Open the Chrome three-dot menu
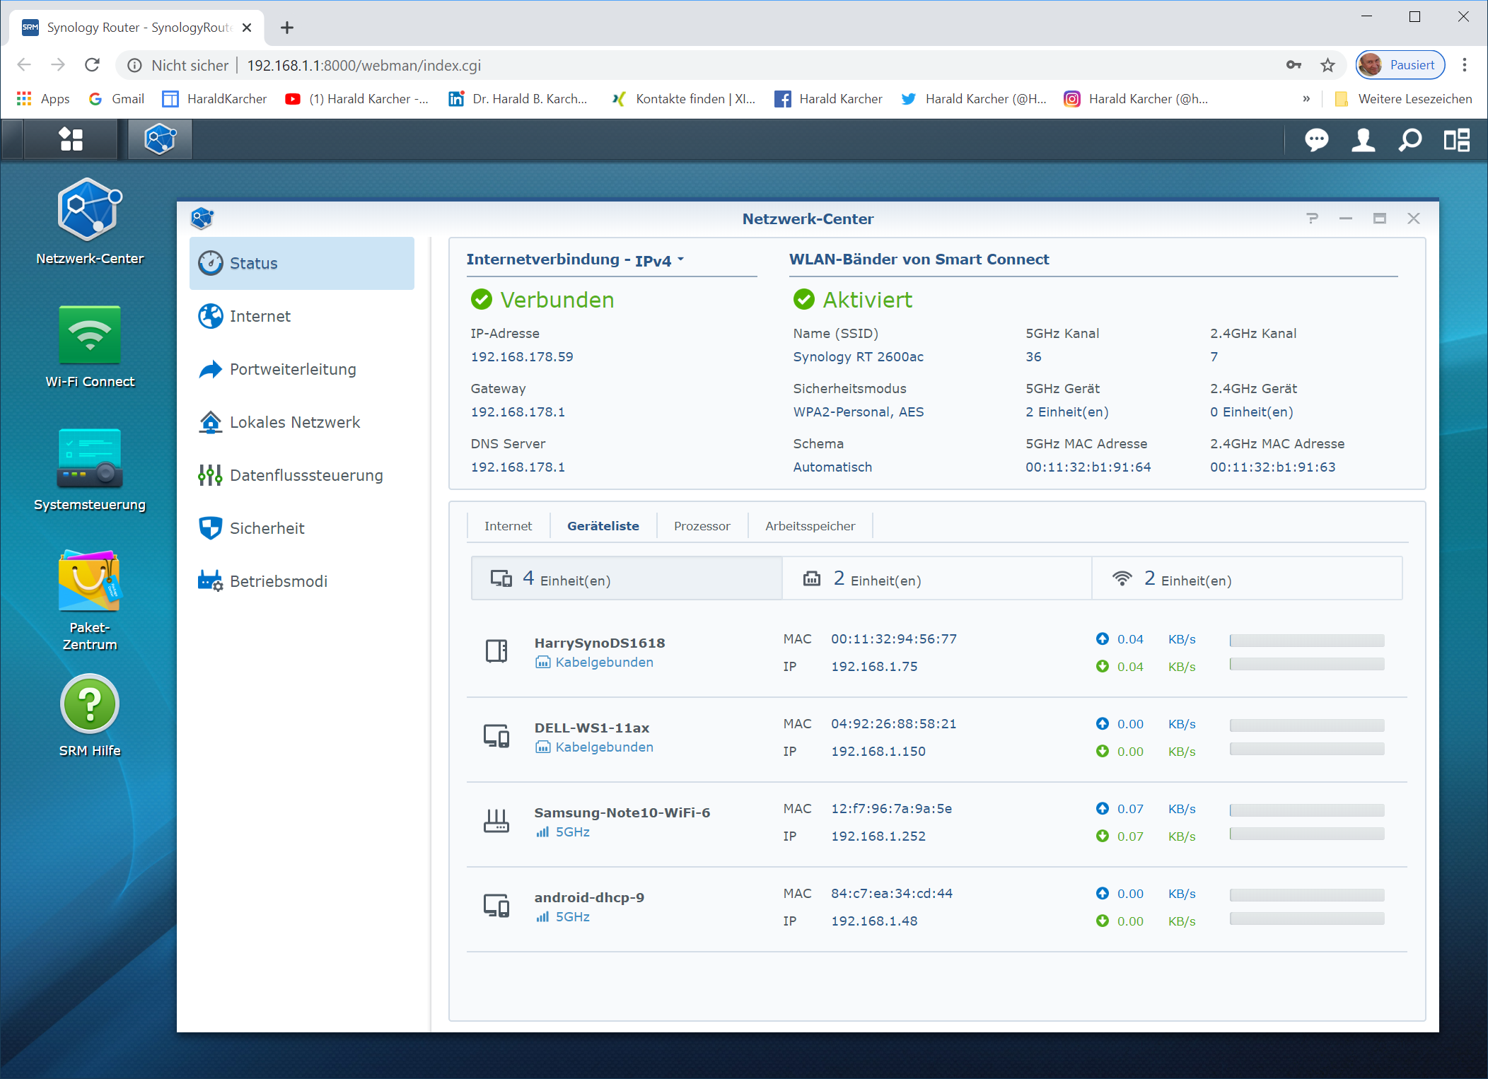The height and width of the screenshot is (1079, 1488). (1465, 65)
